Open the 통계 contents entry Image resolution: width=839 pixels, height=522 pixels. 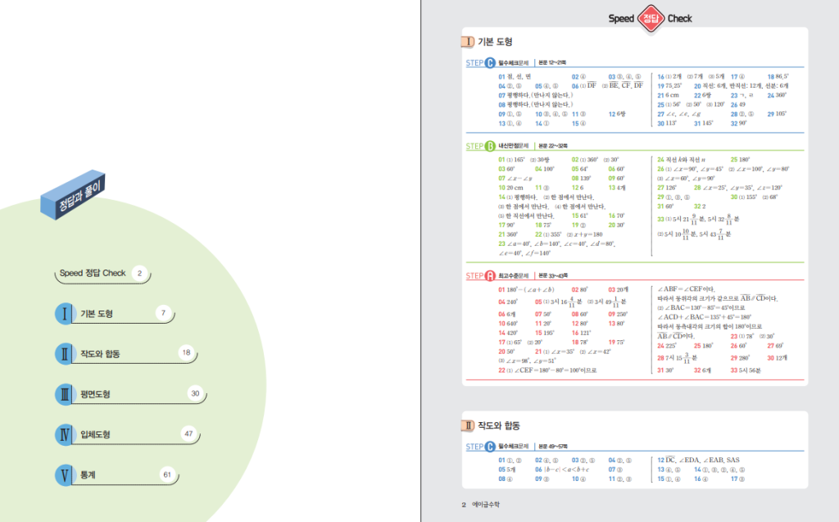pyautogui.click(x=88, y=474)
